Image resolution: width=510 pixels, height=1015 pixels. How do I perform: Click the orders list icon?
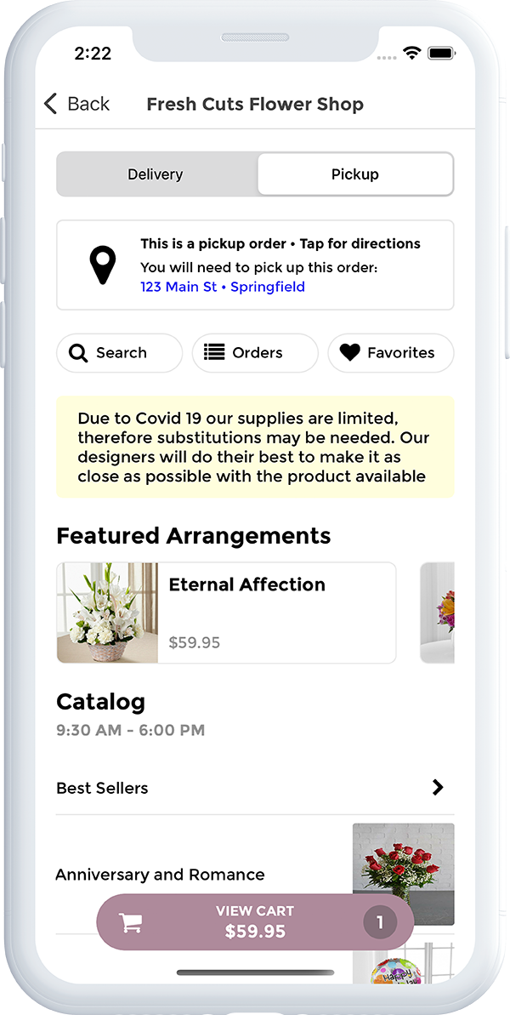[214, 352]
